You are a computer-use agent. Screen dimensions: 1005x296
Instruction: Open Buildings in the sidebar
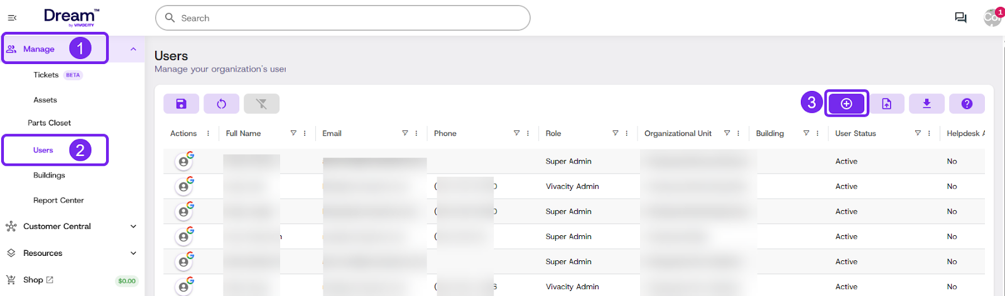click(x=49, y=175)
